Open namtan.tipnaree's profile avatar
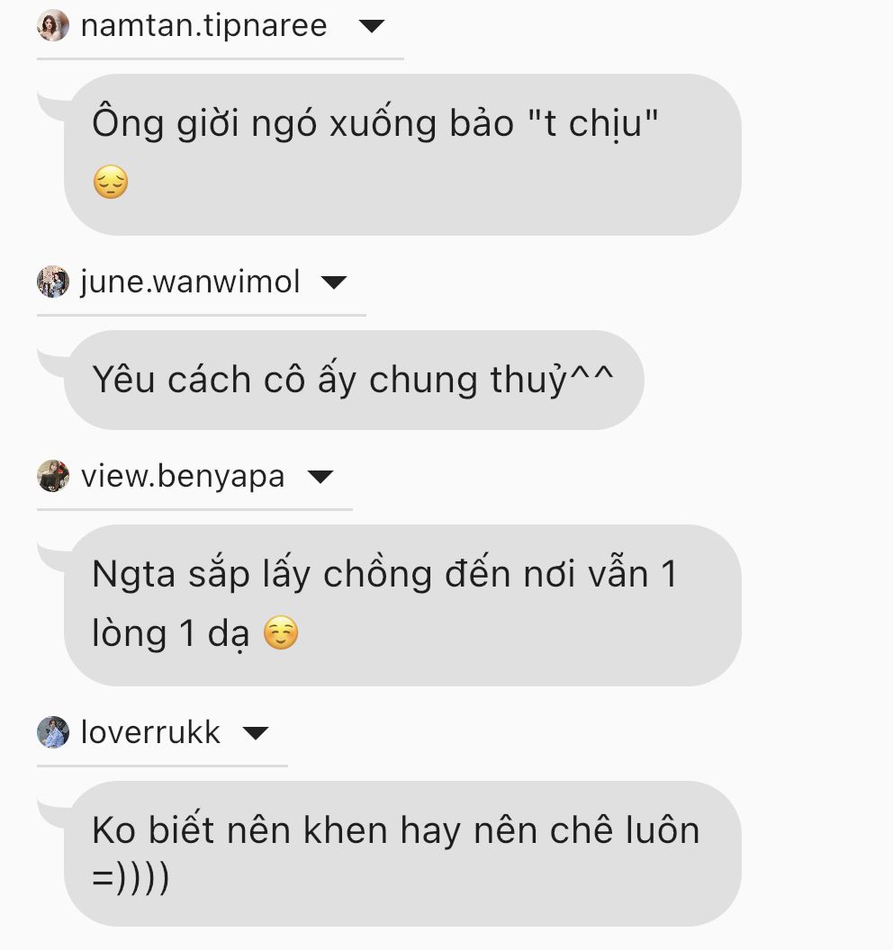Viewport: 893px width, 950px height. click(x=53, y=25)
